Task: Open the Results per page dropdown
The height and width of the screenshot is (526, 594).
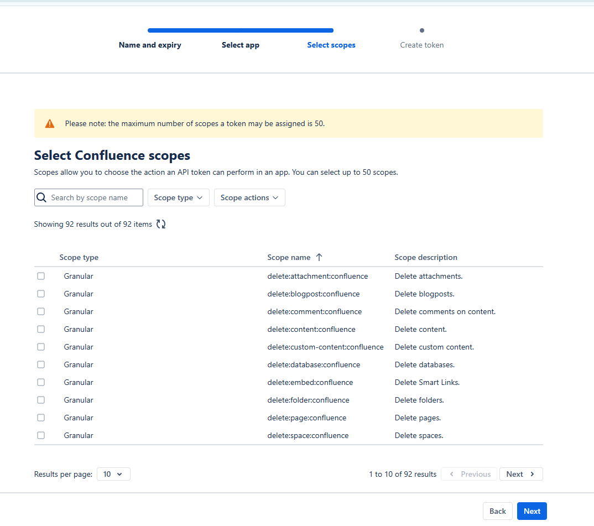Action: (113, 474)
